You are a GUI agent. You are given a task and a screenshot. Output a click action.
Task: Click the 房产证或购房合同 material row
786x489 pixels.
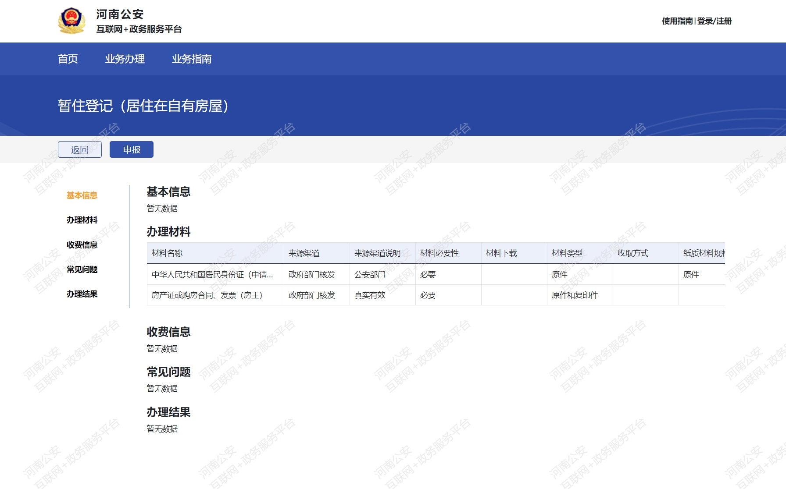point(207,295)
